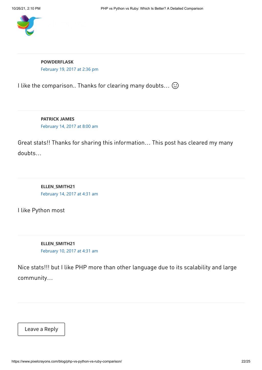Click the 'I like Python most' comment text
Image resolution: width=262 pixels, height=370 pixels.
point(41,210)
